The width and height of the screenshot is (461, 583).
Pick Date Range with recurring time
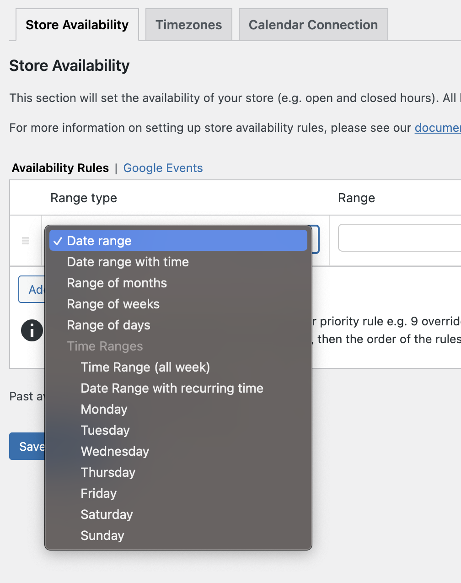(x=172, y=388)
